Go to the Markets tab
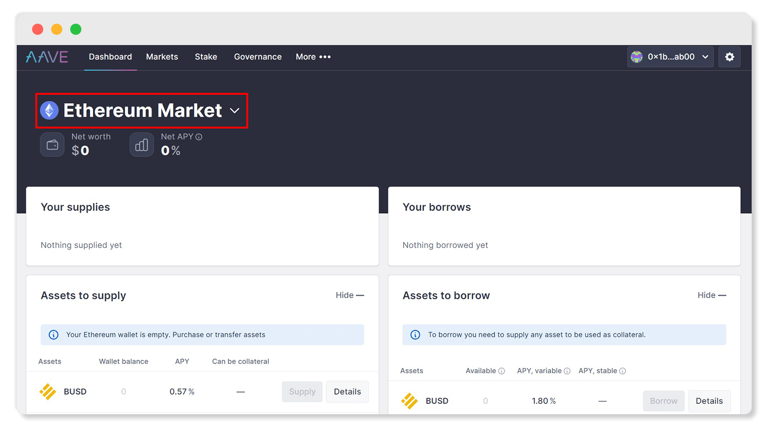Viewport: 767px width, 430px height. [162, 57]
